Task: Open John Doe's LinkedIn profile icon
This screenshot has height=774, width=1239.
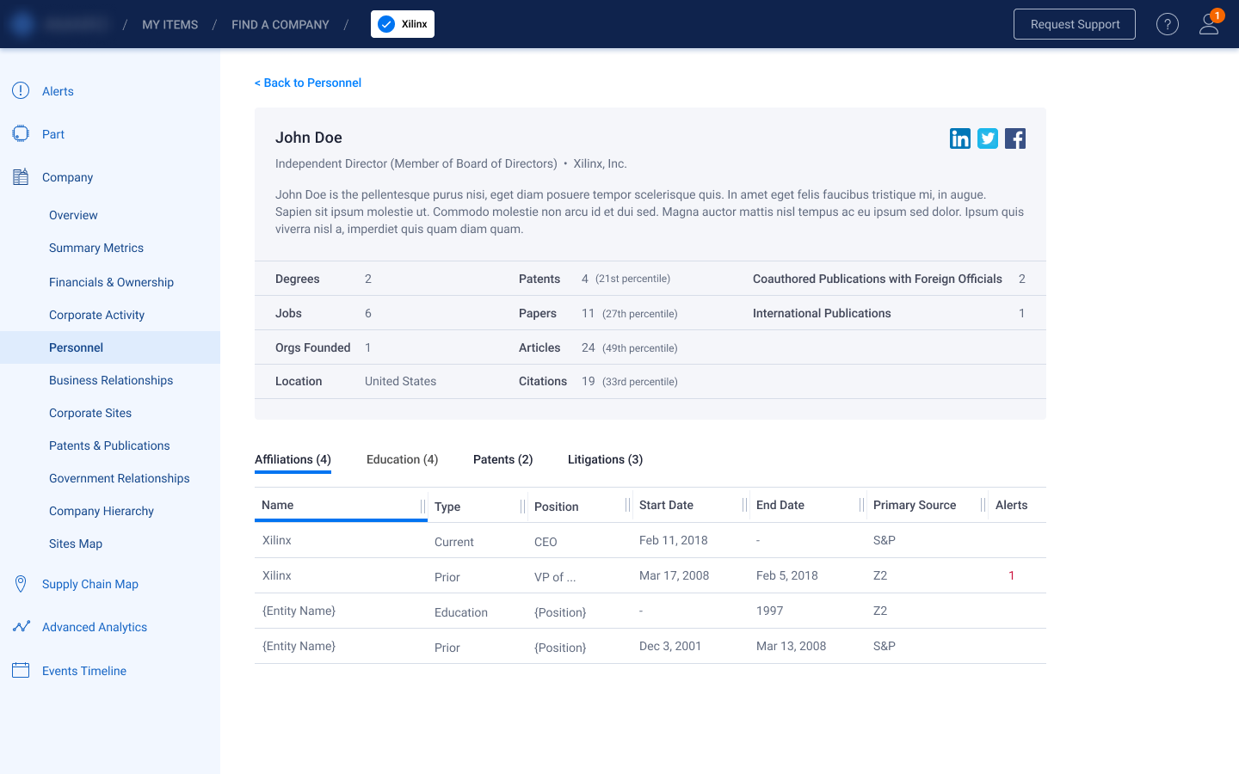Action: pos(960,138)
